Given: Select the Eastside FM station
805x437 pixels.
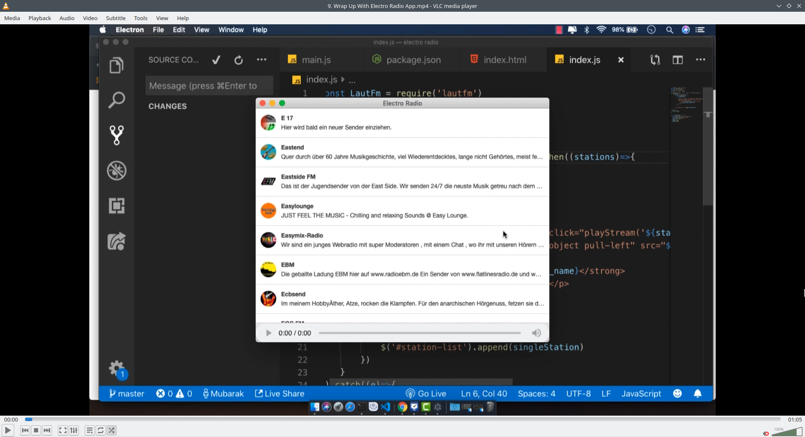Looking at the screenshot, I should pos(402,182).
